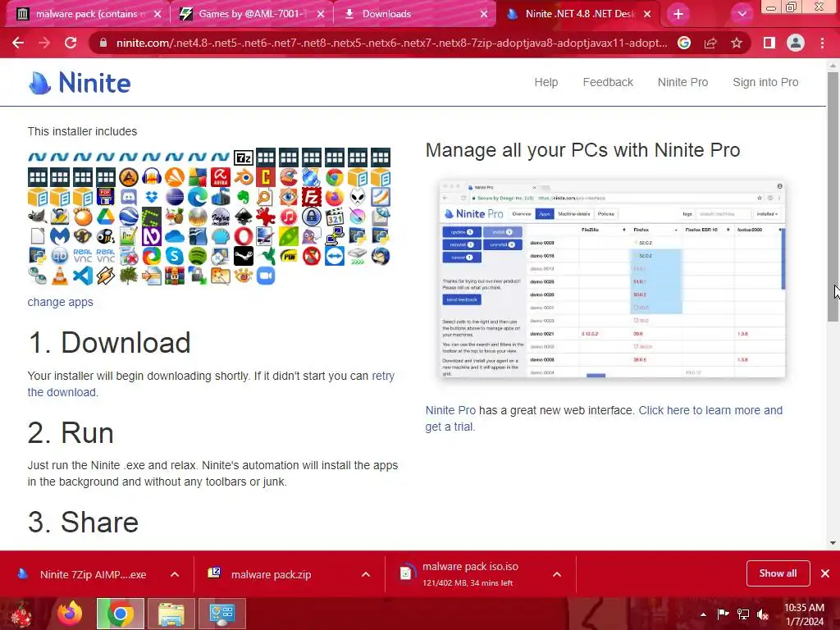840x630 pixels.
Task: Click the Ninite logo in page header
Action: (x=80, y=83)
